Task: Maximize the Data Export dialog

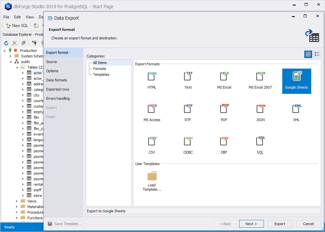Action: coord(305,16)
